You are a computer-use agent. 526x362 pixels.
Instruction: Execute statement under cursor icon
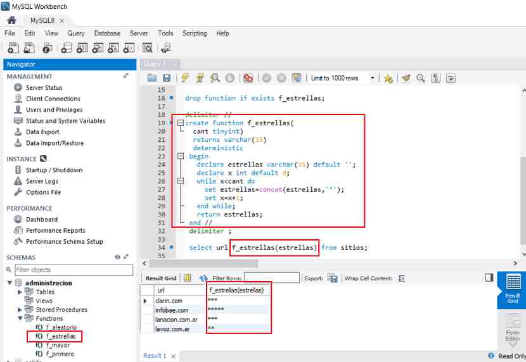pyautogui.click(x=200, y=78)
